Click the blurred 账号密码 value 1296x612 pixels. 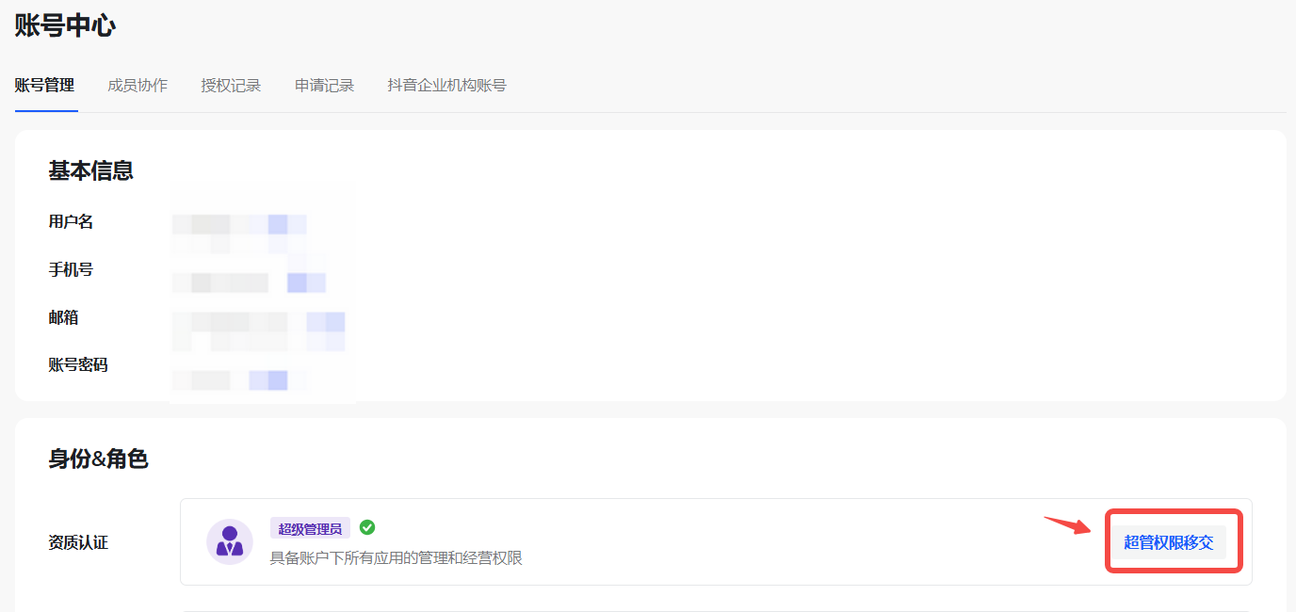pyautogui.click(x=240, y=379)
